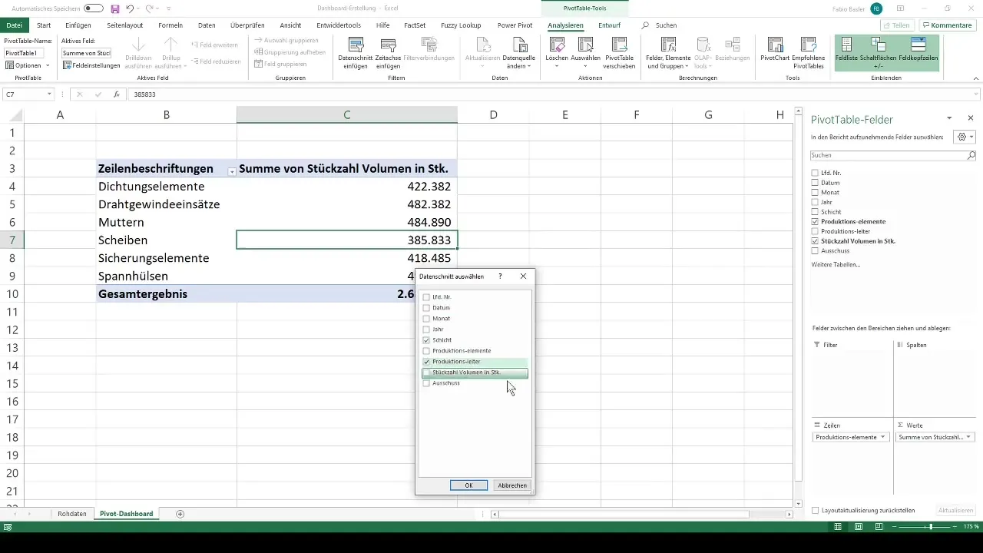Open Felder, Elemente und Gruppen
This screenshot has width=983, height=553.
(667, 53)
